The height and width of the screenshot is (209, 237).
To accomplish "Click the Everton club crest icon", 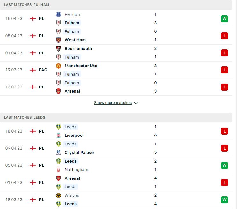I will coord(58,15).
